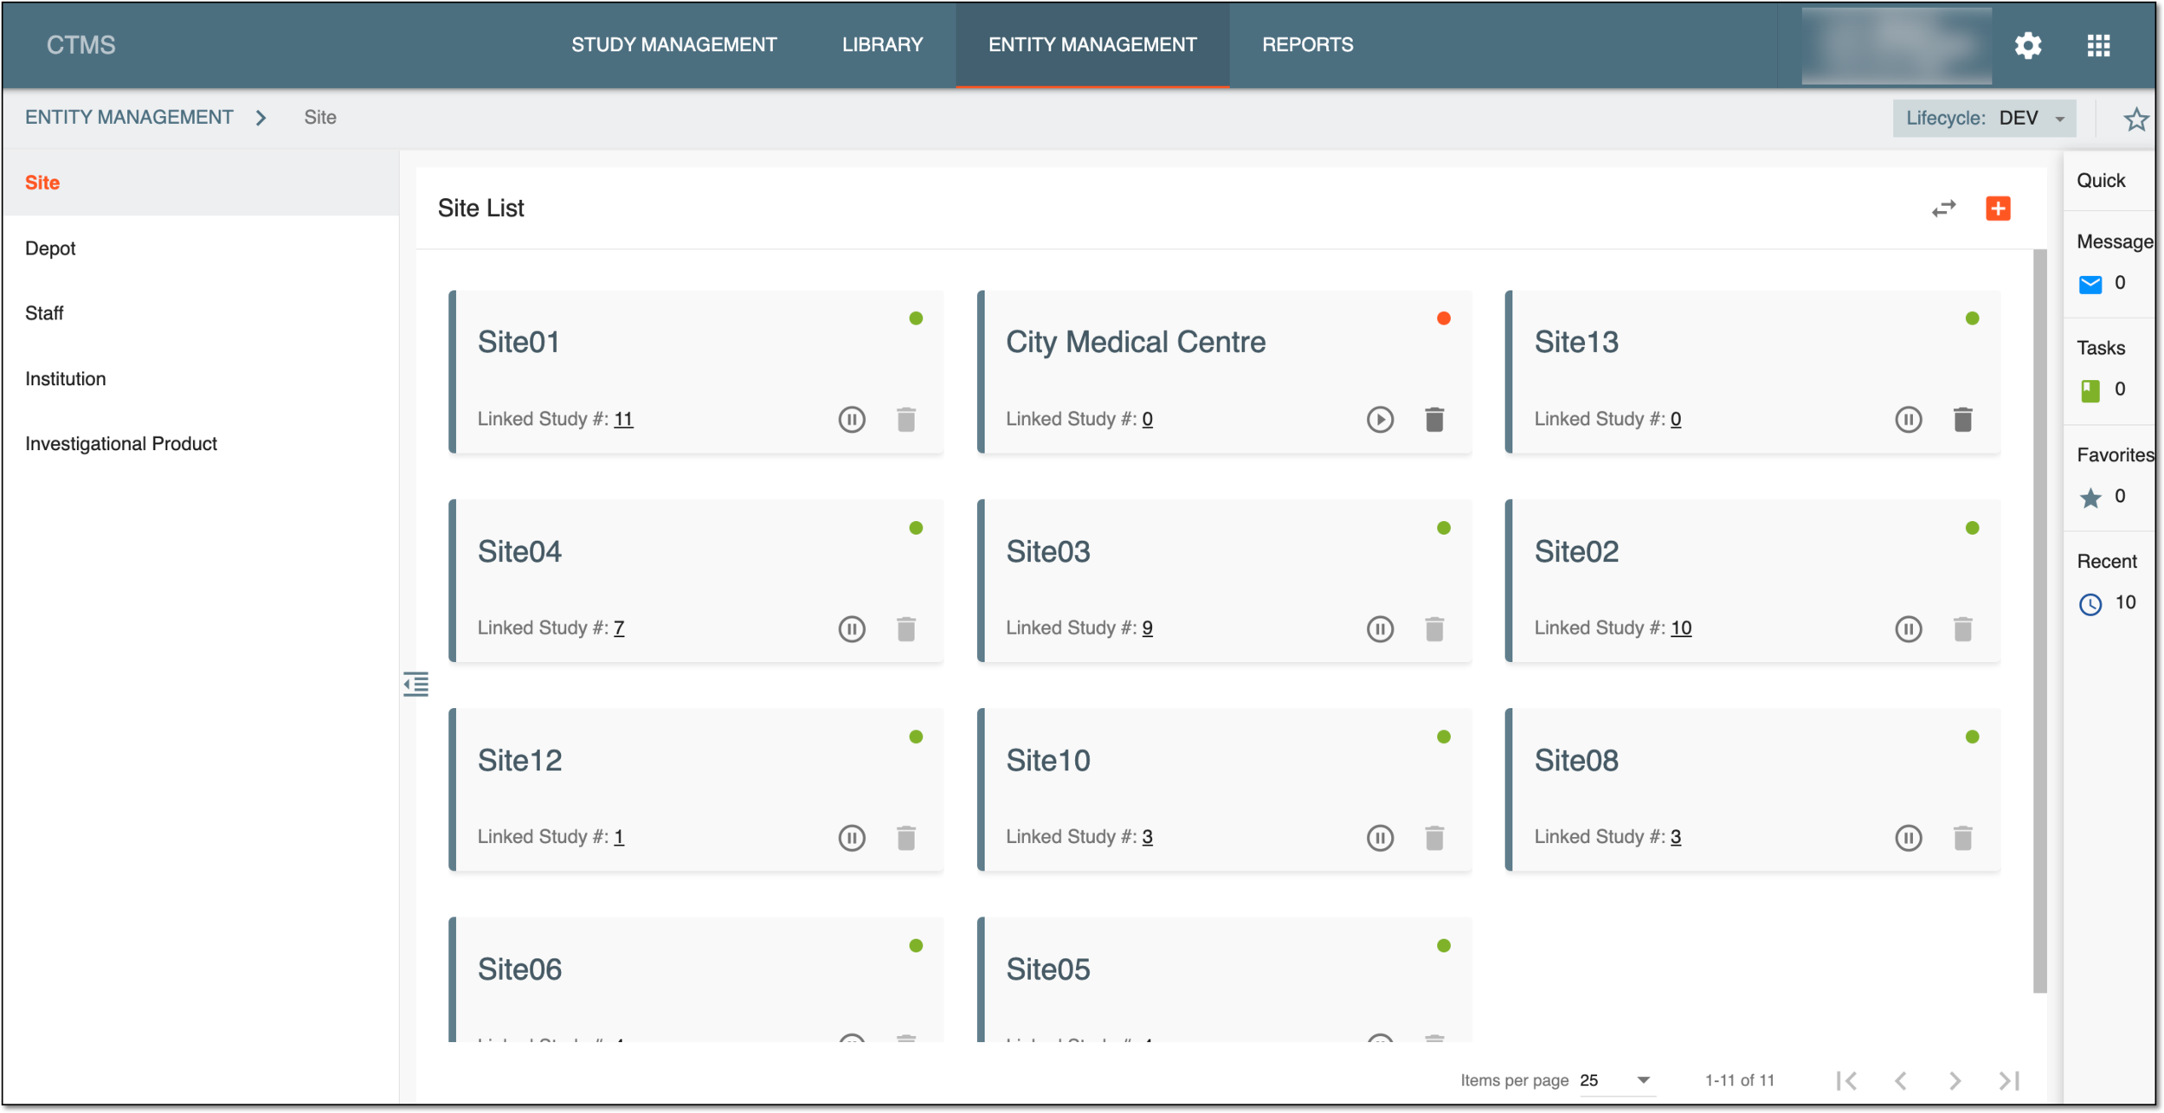The width and height of the screenshot is (2164, 1113).
Task: Click the blurred user profile area
Action: pos(1896,45)
